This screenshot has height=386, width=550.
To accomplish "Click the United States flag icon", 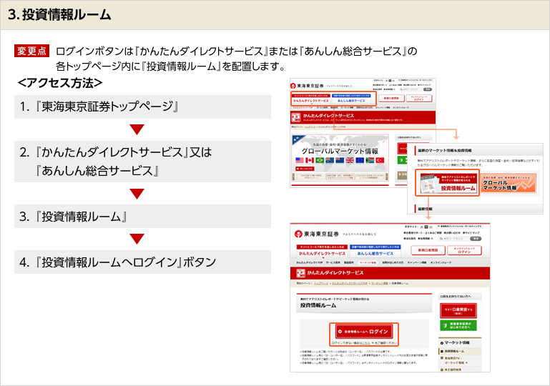I will pos(299,160).
